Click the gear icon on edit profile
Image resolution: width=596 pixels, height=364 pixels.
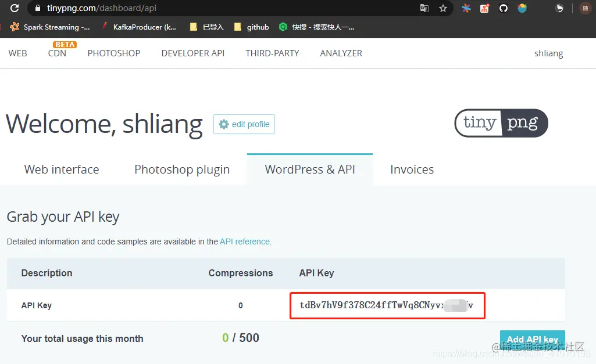click(x=224, y=124)
